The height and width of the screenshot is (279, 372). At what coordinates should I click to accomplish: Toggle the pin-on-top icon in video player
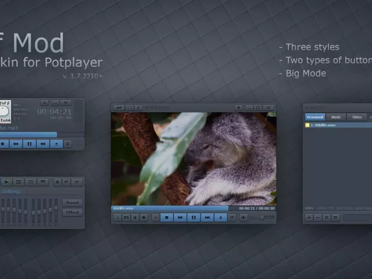(238, 108)
